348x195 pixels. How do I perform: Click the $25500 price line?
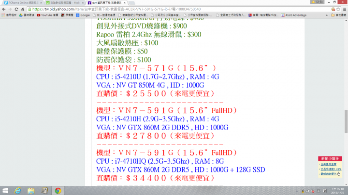[x=155, y=93]
